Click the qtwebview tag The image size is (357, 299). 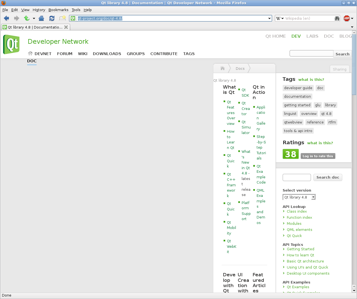(x=293, y=122)
